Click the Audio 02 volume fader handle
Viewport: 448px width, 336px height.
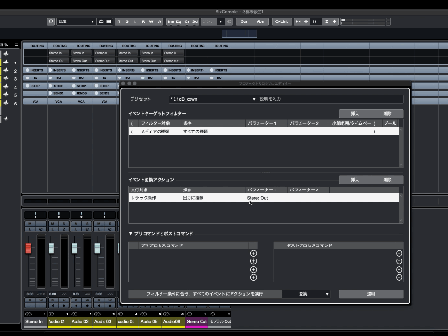75,248
